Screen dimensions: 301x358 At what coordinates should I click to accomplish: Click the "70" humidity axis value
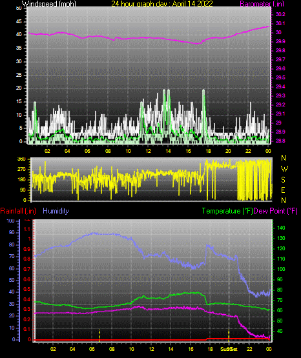[12, 256]
